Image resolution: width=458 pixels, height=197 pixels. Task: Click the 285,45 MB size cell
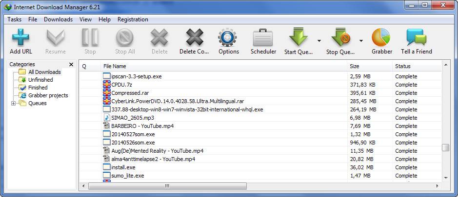coord(363,101)
